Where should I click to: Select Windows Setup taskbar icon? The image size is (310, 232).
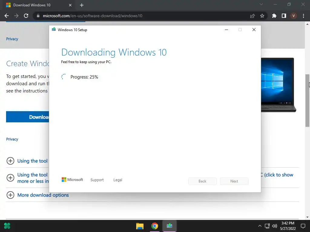pos(170,226)
